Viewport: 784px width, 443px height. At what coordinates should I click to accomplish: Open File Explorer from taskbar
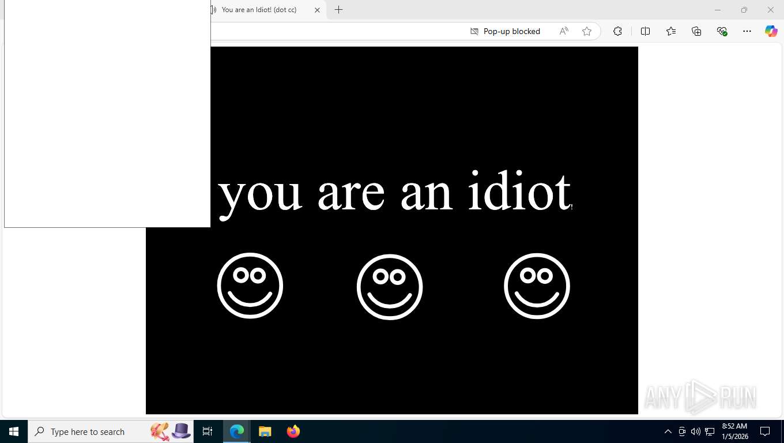265,431
